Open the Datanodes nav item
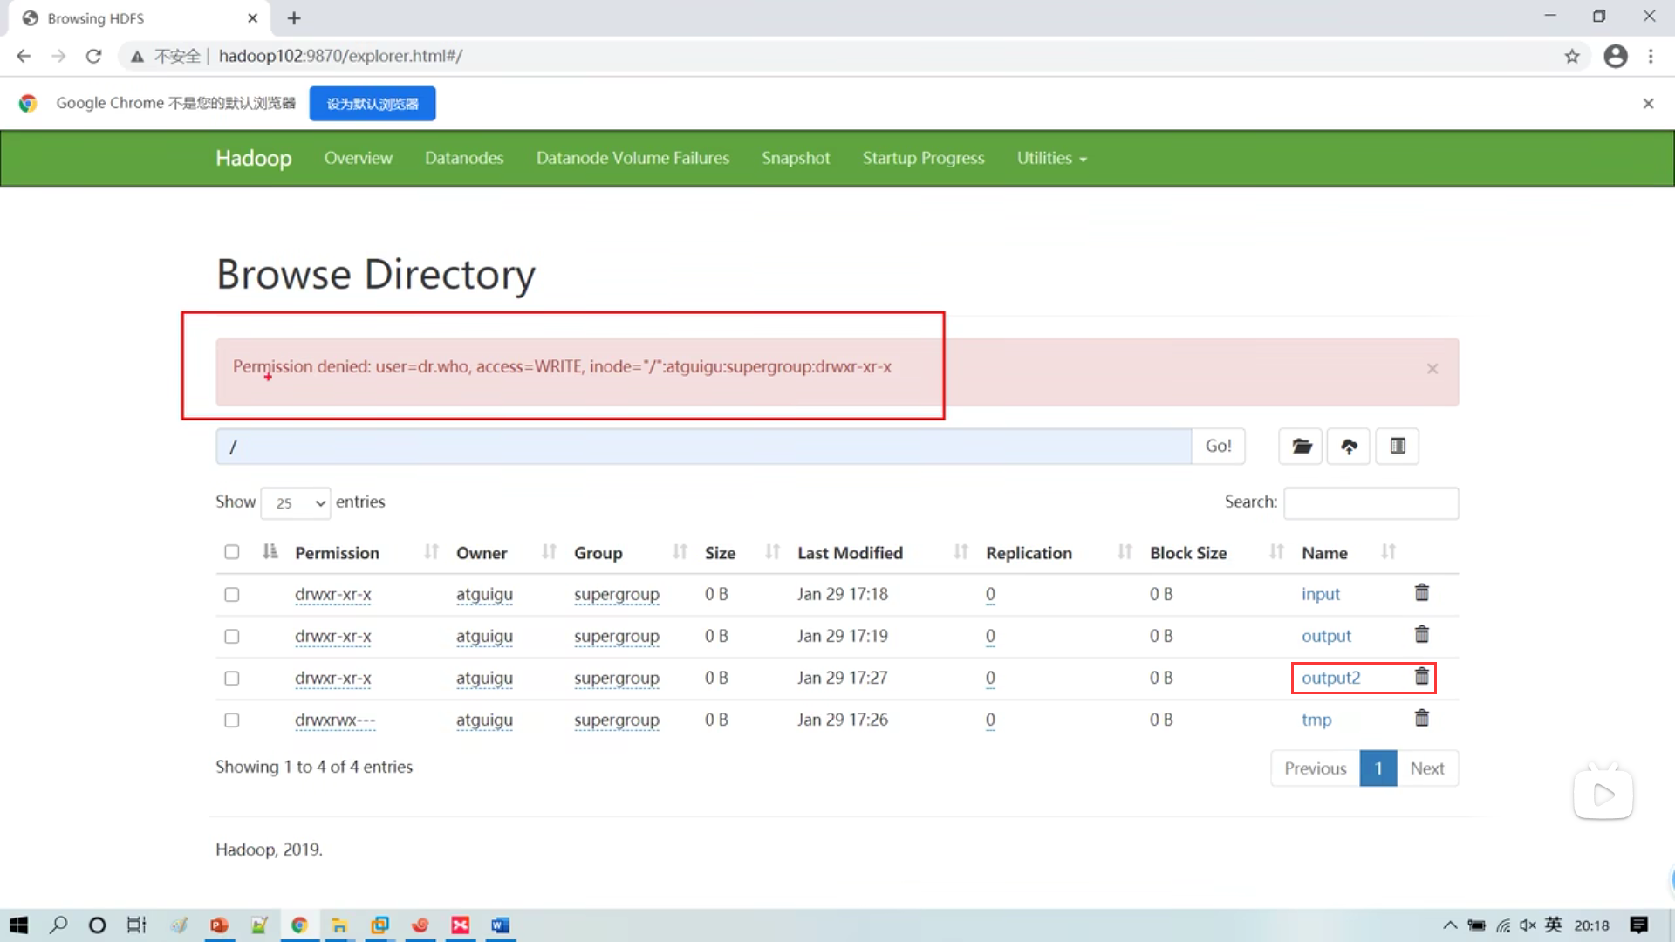The height and width of the screenshot is (942, 1675). [464, 158]
